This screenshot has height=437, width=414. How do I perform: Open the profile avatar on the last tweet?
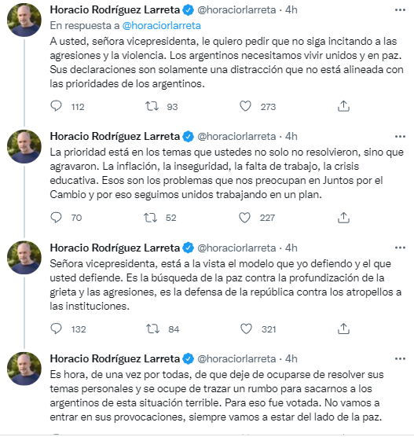point(24,369)
